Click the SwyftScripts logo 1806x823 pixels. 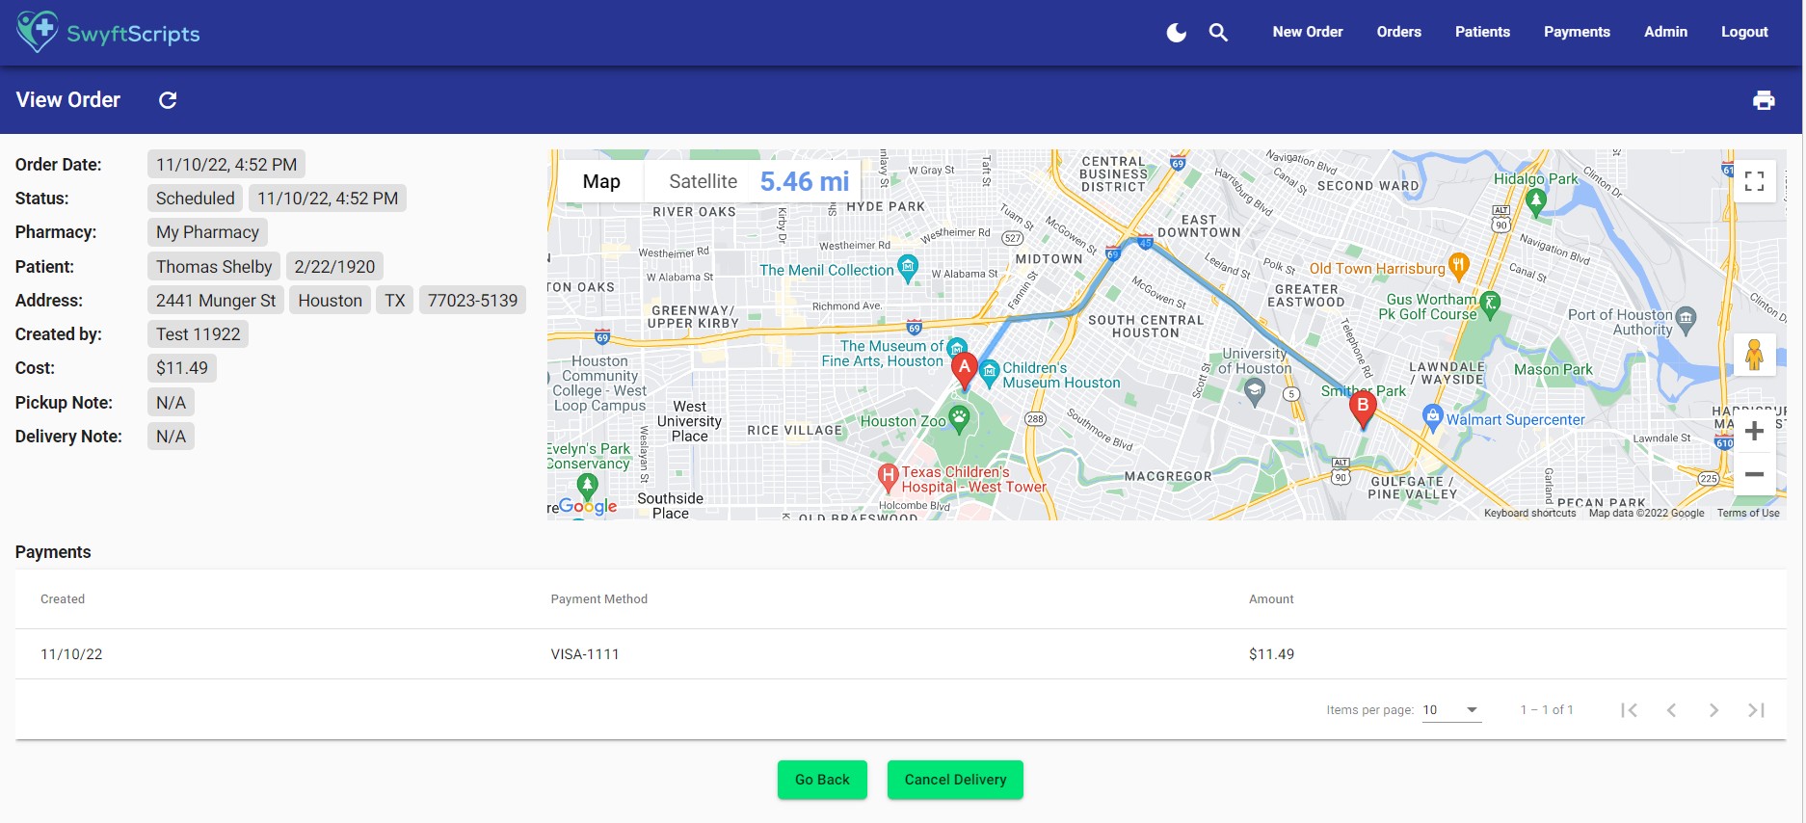pos(109,32)
